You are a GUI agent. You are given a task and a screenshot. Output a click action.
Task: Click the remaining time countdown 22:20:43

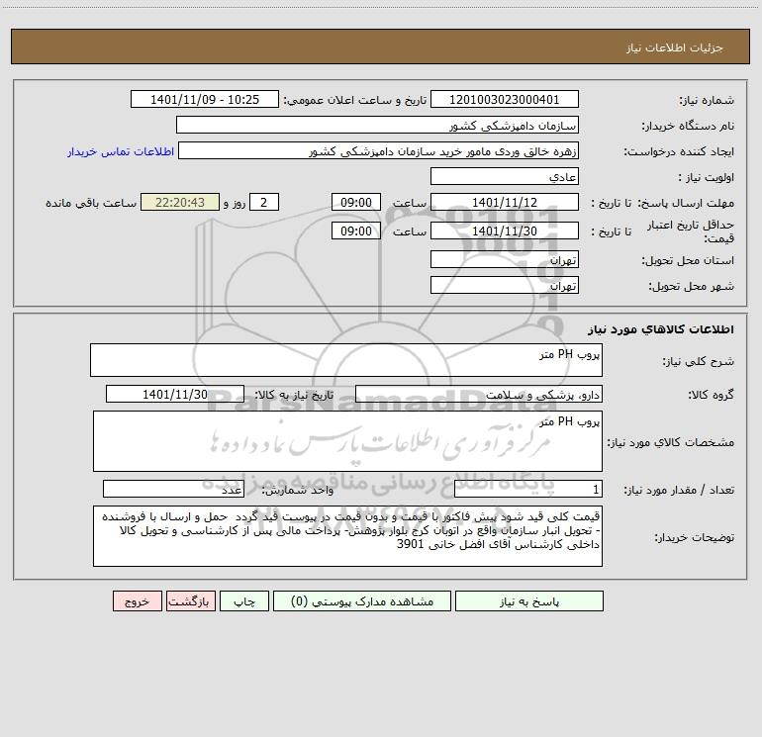click(180, 202)
